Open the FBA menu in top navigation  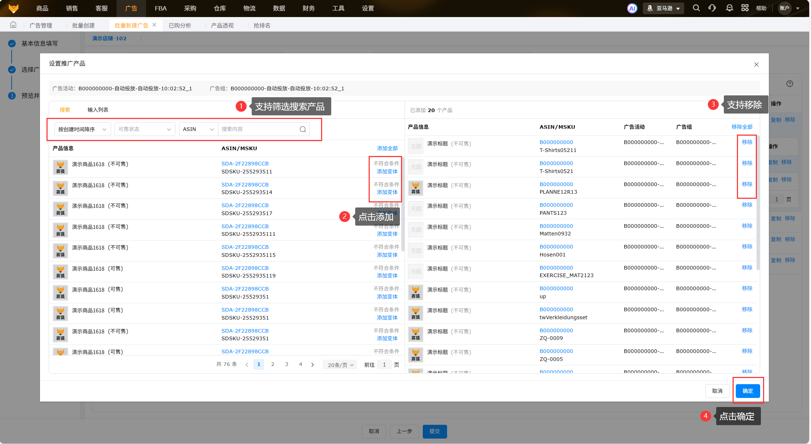point(161,8)
